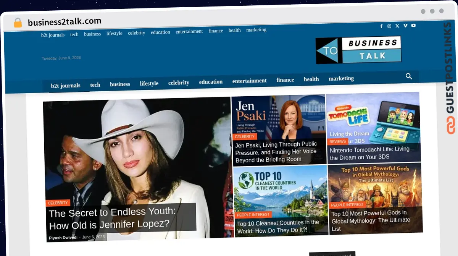The height and width of the screenshot is (256, 458).
Task: Open the X (Twitter) social icon
Action: coord(397,26)
